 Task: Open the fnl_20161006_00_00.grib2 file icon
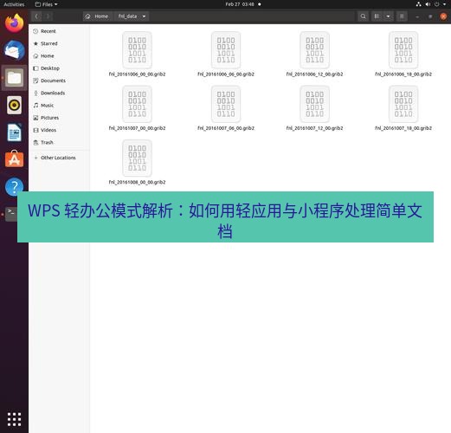(x=137, y=50)
